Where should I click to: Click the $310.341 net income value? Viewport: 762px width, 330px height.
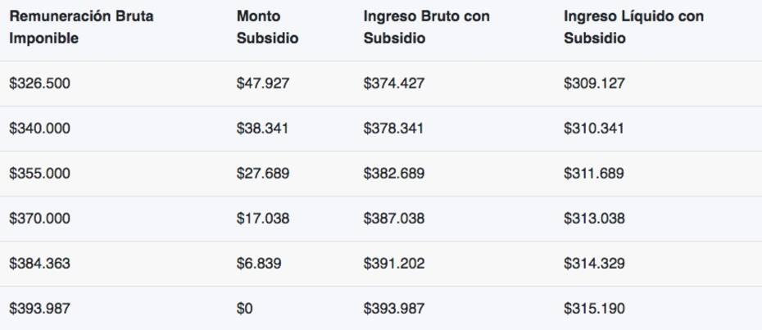click(x=594, y=129)
